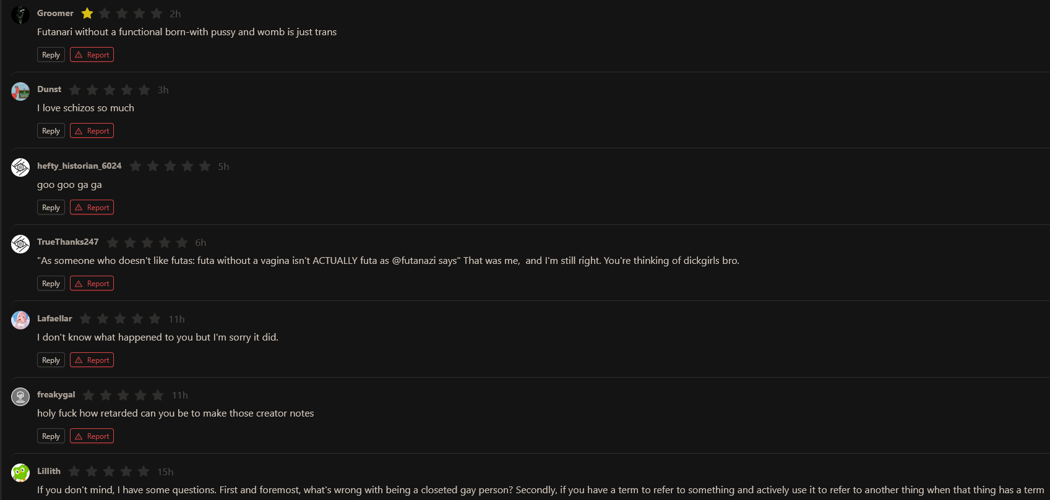
Task: Reply to freakygal's comment
Action: tap(51, 436)
